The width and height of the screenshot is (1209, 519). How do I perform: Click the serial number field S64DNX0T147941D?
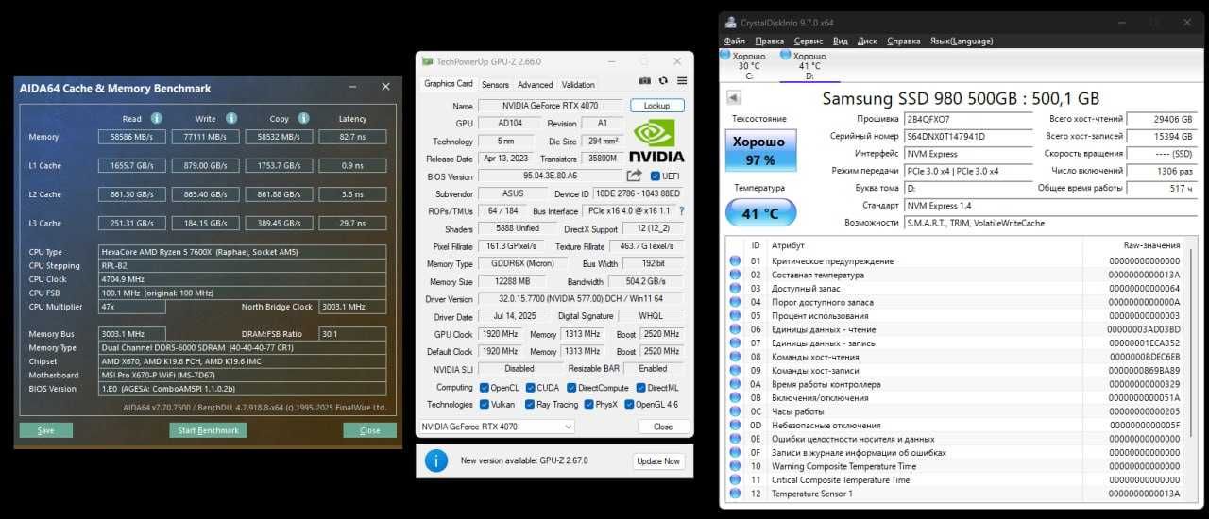[x=966, y=137]
